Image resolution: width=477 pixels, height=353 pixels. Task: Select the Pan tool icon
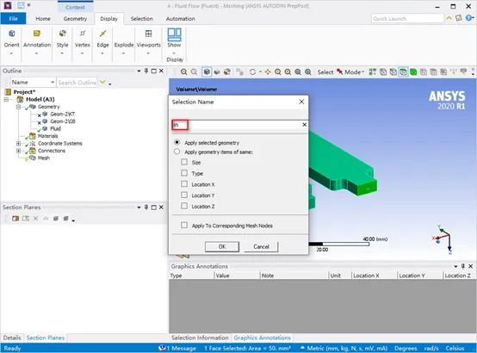pyautogui.click(x=268, y=72)
